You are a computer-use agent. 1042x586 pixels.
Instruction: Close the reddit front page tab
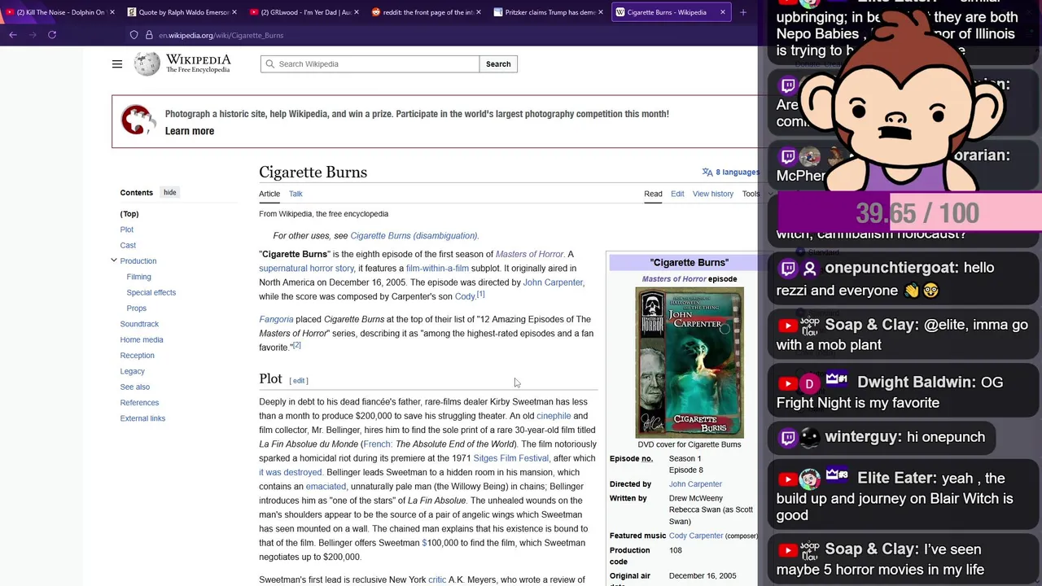click(x=479, y=12)
